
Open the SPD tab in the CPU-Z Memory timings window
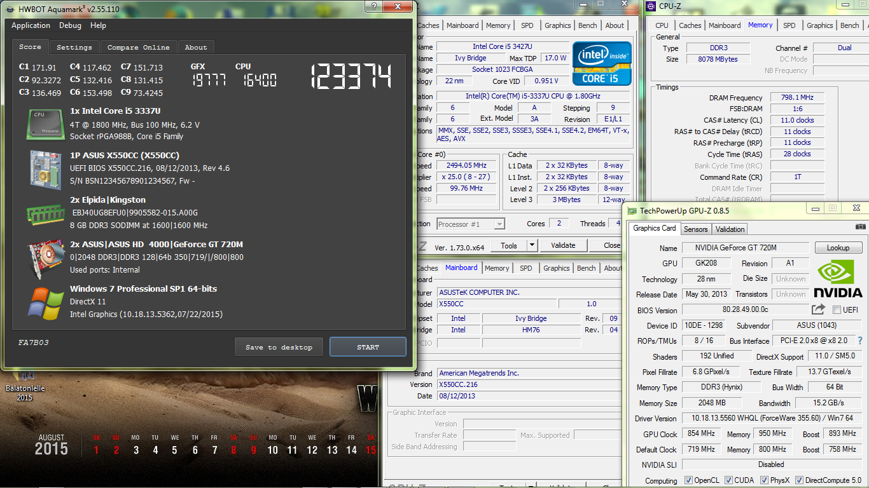[x=789, y=25]
